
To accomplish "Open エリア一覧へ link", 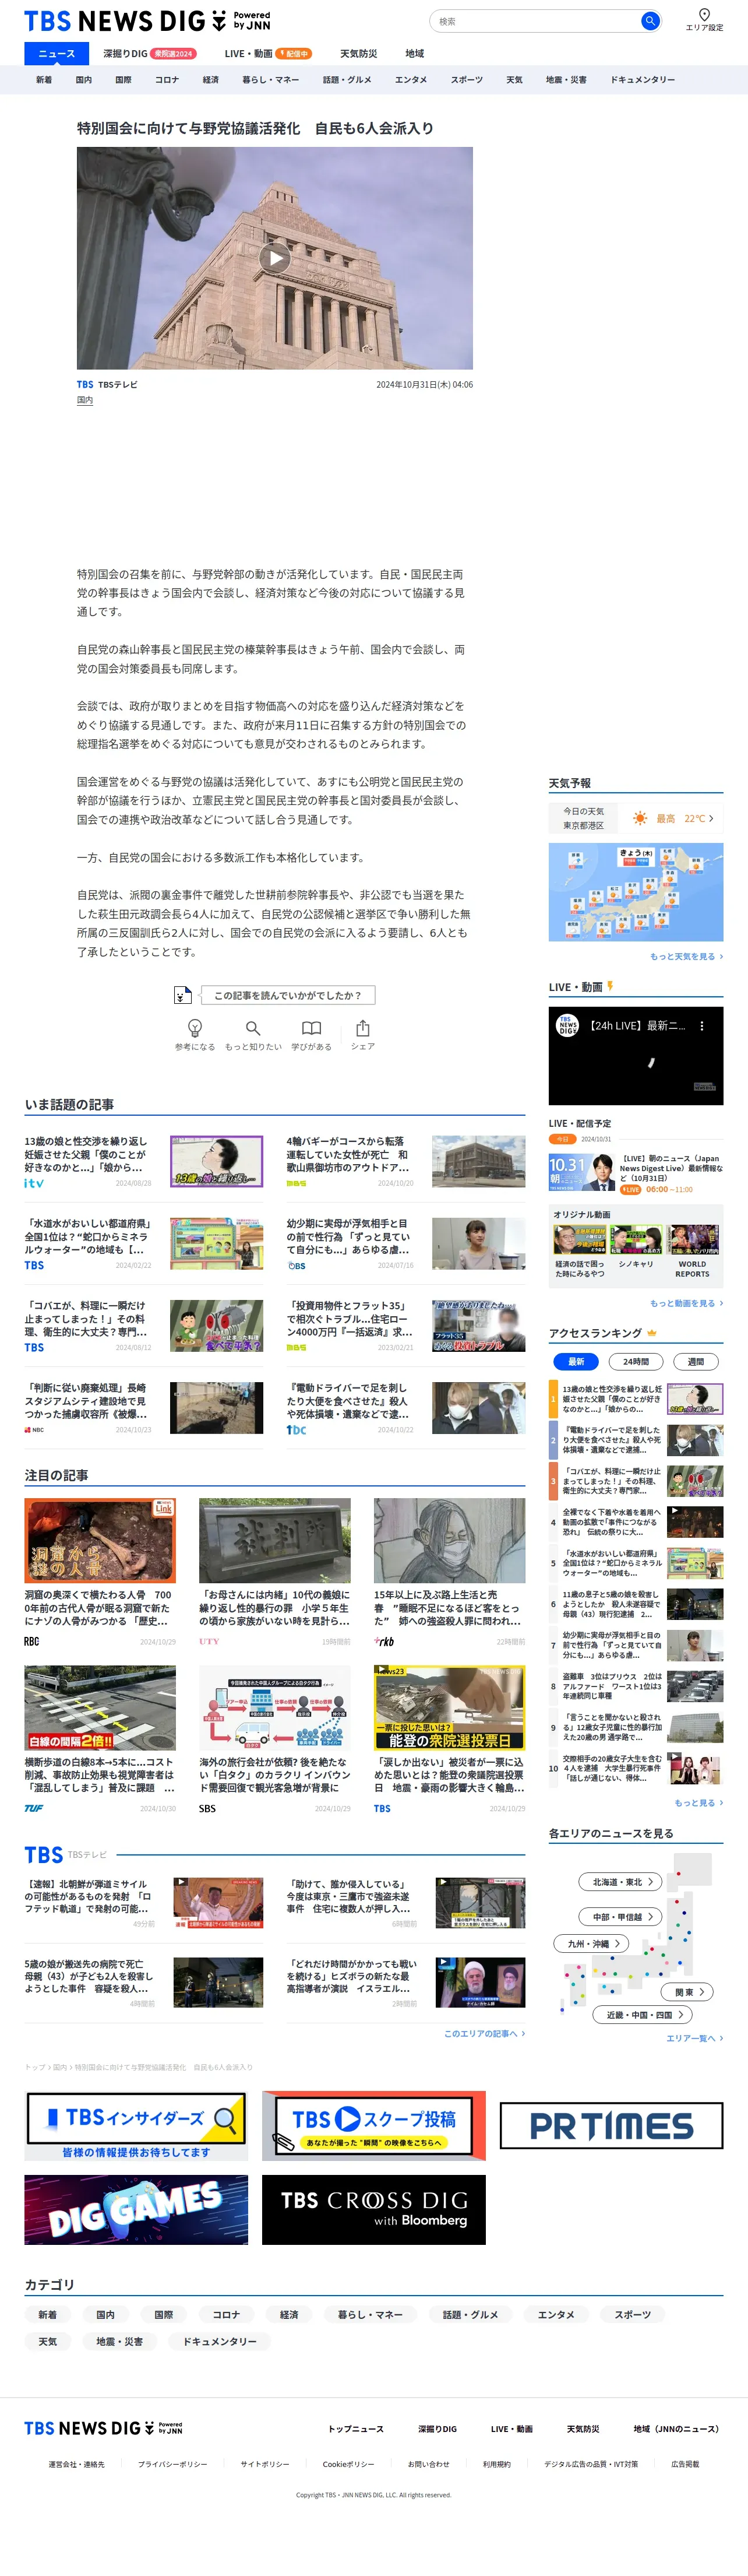I will [694, 2037].
